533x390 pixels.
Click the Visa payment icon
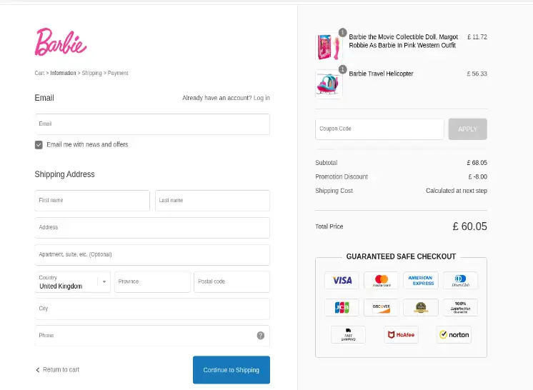(x=342, y=280)
